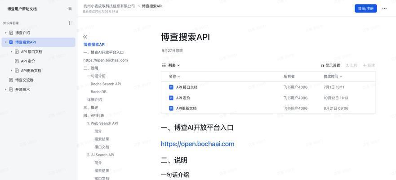
Task: Jump to 四、API列表 in outline
Action: point(93,115)
